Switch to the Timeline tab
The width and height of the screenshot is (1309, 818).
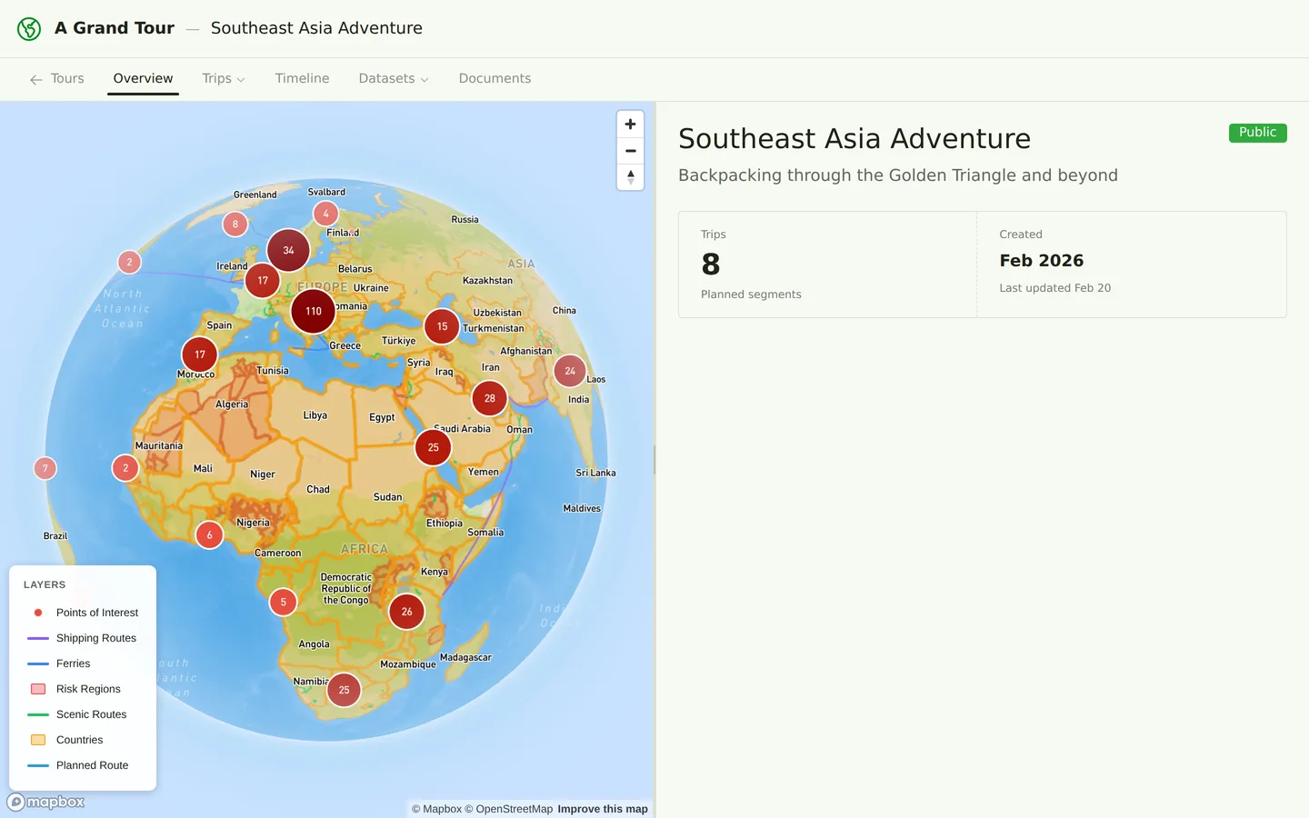click(x=302, y=79)
